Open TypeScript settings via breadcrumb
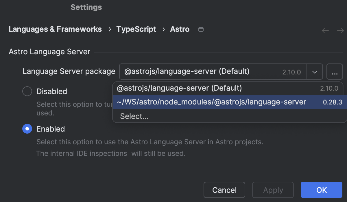This screenshot has width=347, height=202. 136,29
